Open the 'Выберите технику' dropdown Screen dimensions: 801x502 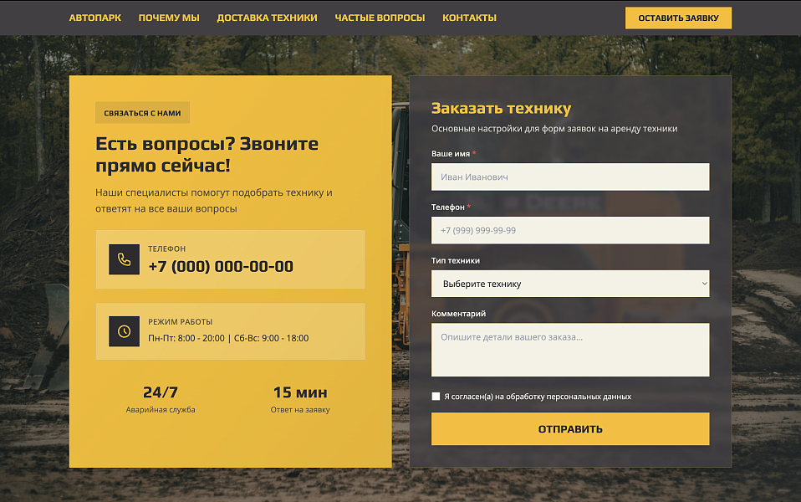coord(569,284)
